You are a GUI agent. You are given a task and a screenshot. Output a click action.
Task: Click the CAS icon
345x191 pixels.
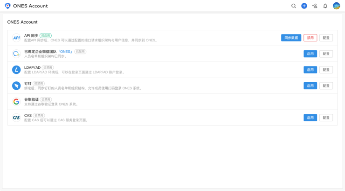coord(16,118)
